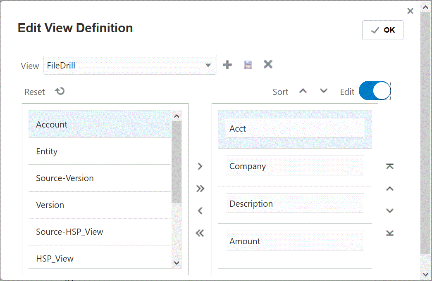Move all columns right with double arrow

click(x=200, y=189)
